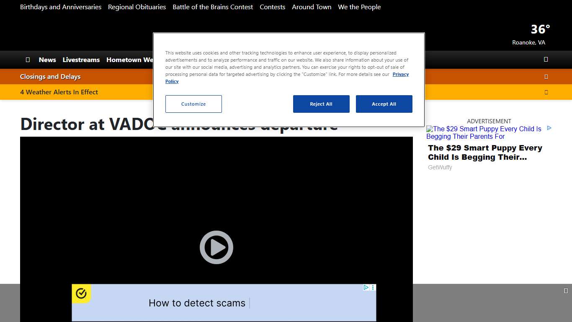The image size is (572, 322).
Task: Follow the Privacy Policy link
Action: [x=400, y=74]
